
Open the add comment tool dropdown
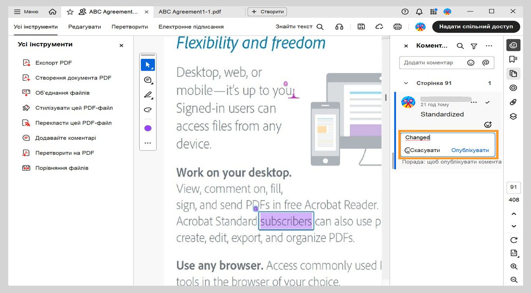point(148,80)
